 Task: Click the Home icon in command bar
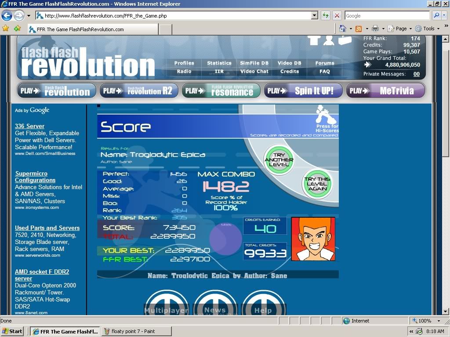(x=343, y=29)
